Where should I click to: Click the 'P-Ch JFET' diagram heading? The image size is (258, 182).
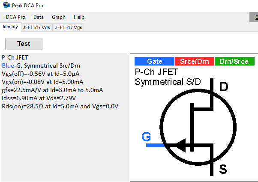(156, 72)
